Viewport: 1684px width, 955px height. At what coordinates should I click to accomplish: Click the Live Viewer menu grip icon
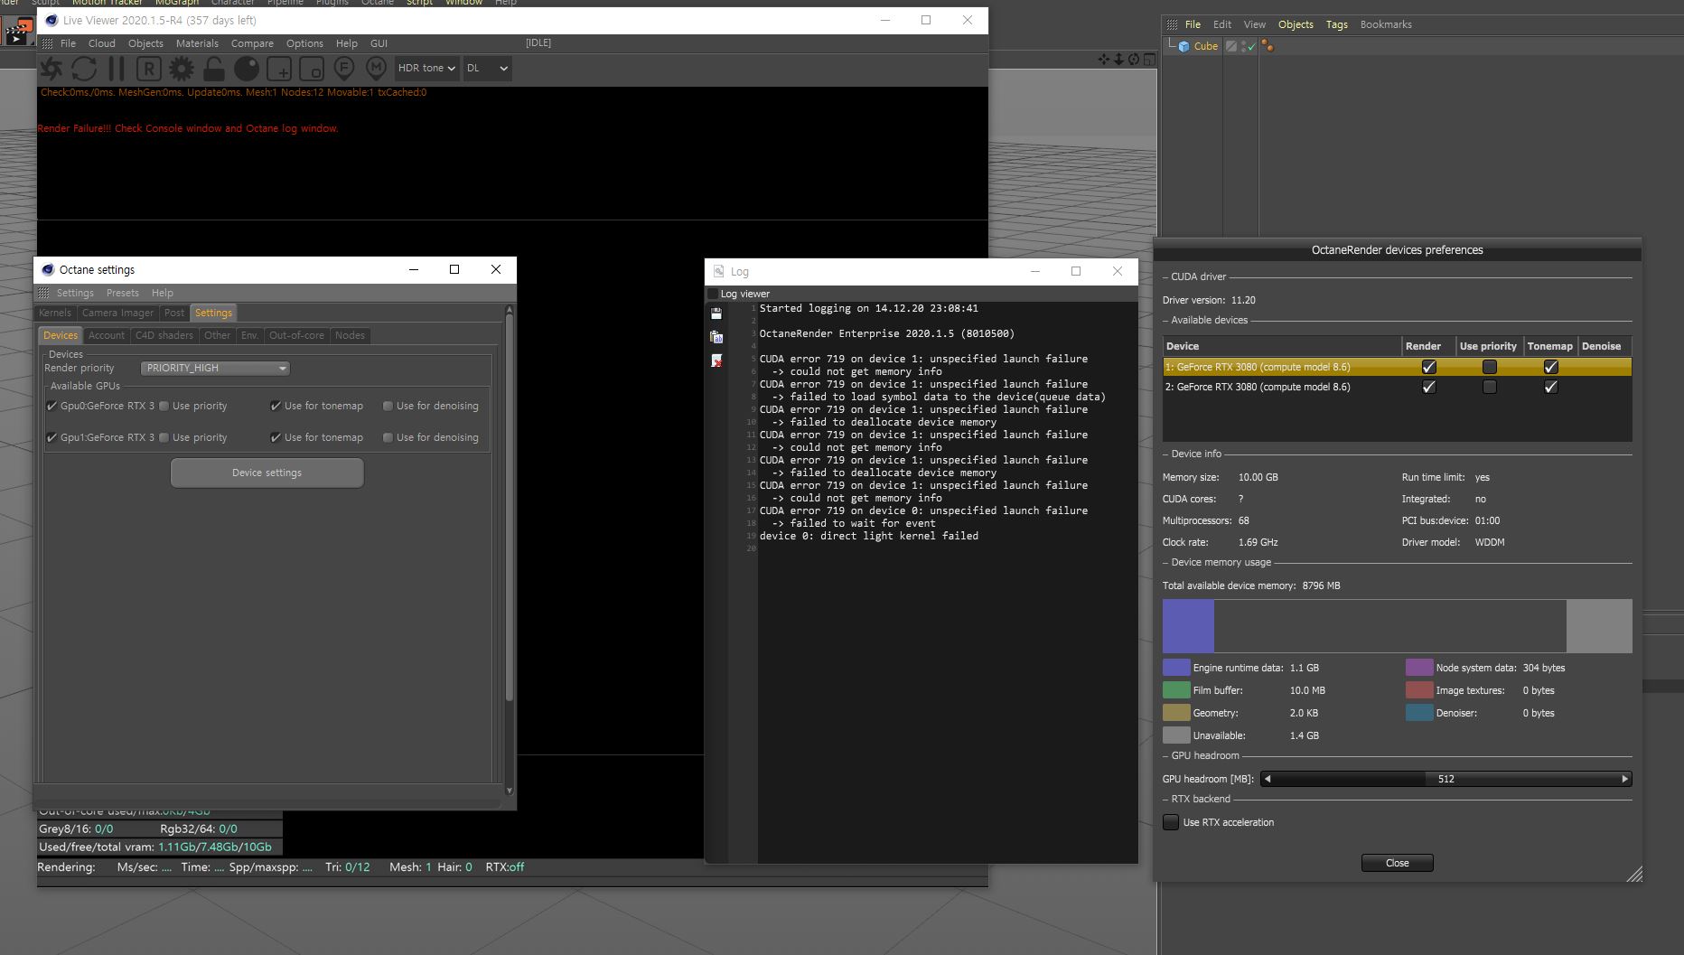(47, 43)
